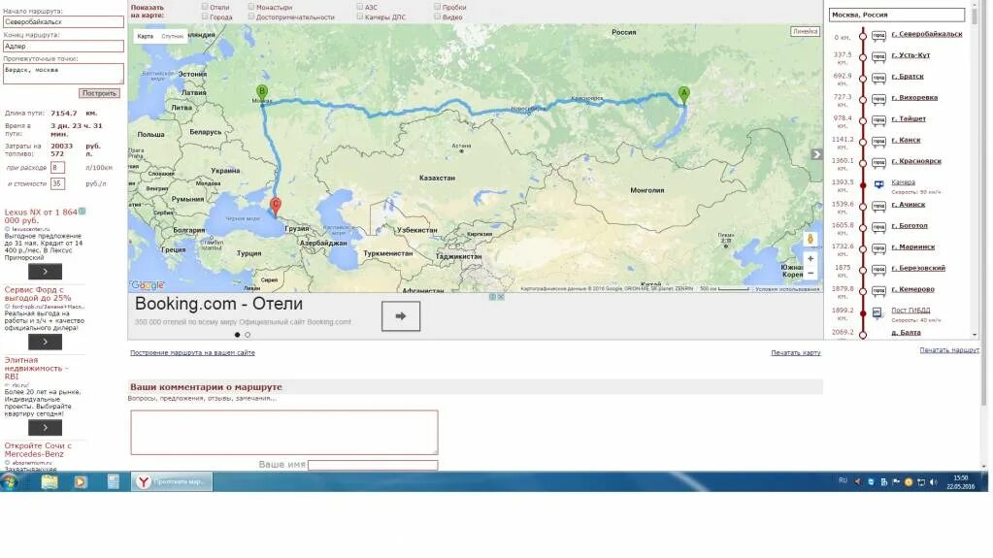Click the speed camera icon in route list
Viewport: 993px width, 558px height.
coord(879,184)
